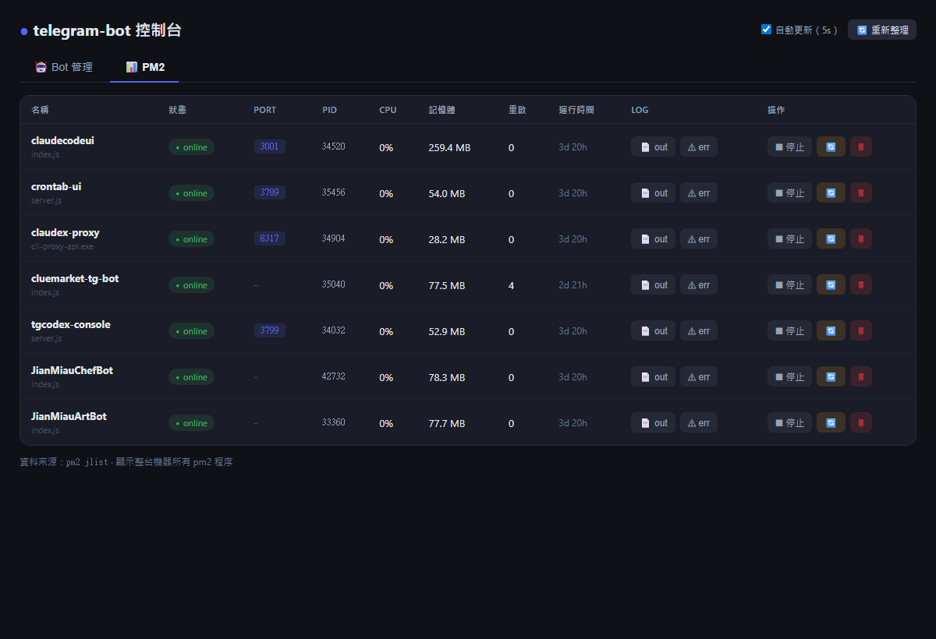Select the PM2 tab

click(x=145, y=67)
